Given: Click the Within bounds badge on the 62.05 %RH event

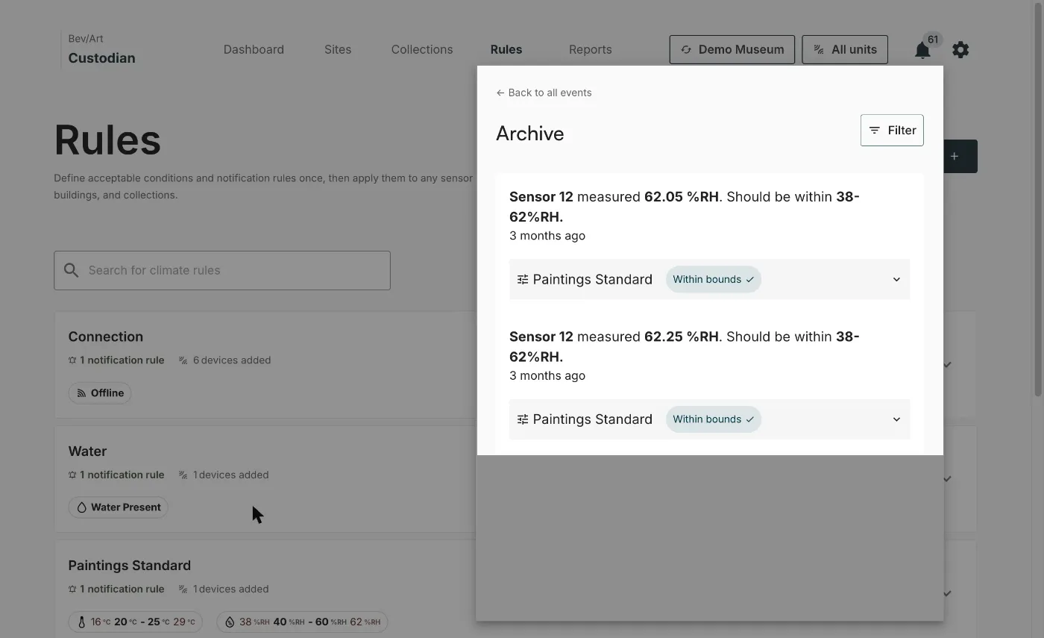Looking at the screenshot, I should coord(714,279).
